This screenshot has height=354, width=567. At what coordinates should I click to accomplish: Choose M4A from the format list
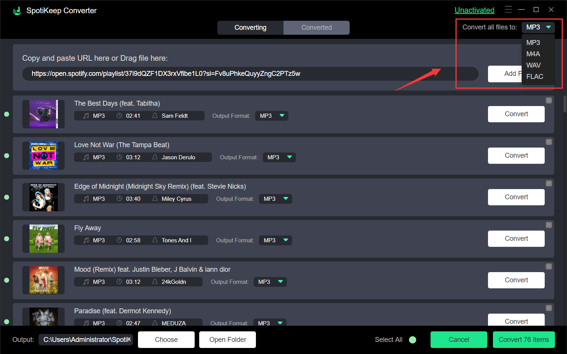(533, 54)
